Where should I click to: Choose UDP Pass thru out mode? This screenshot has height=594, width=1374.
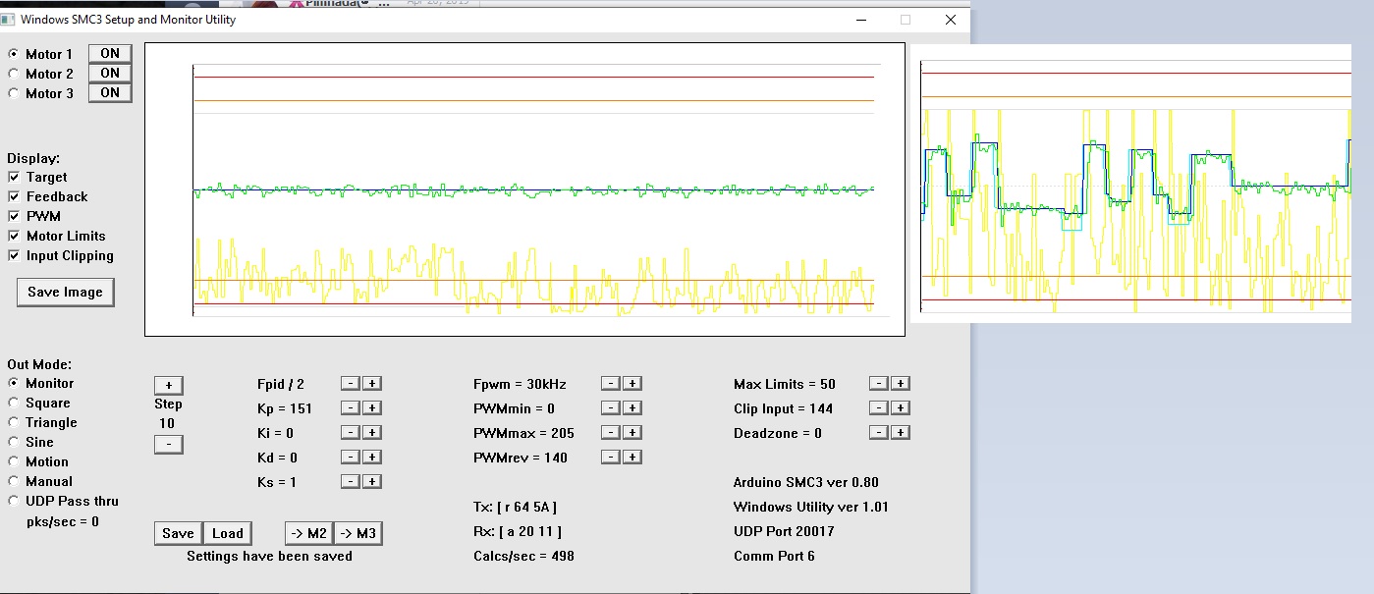(x=14, y=501)
